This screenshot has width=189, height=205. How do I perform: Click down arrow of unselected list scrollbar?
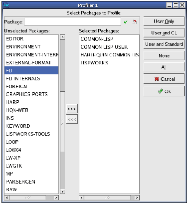click(62, 192)
